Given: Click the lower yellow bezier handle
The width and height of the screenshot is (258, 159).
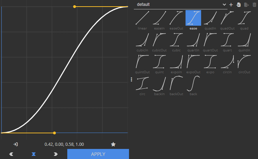Looking at the screenshot, I should pos(54,133).
